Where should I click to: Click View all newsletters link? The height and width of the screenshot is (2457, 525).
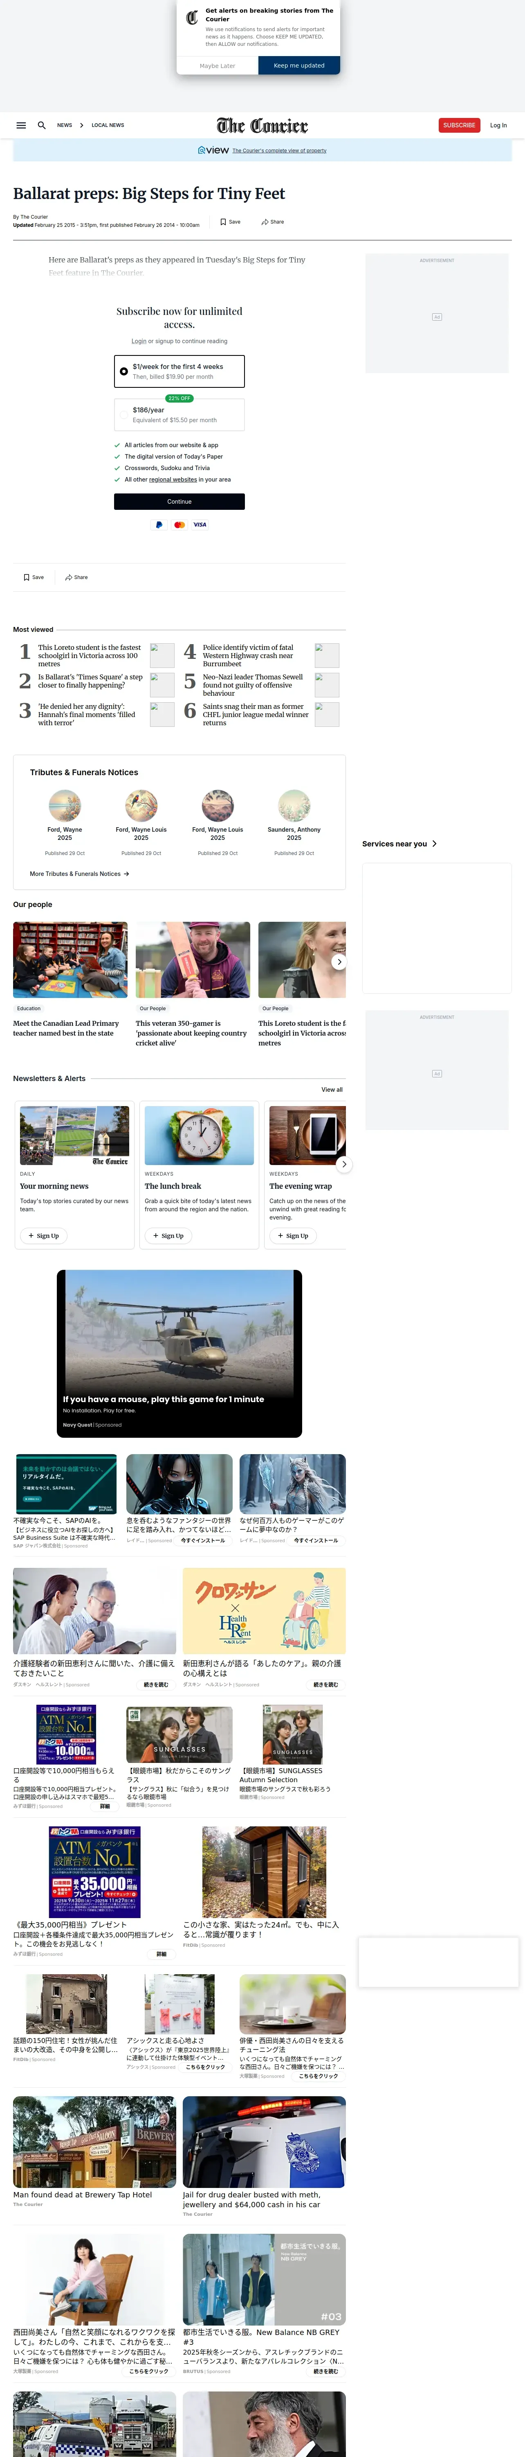(332, 1089)
